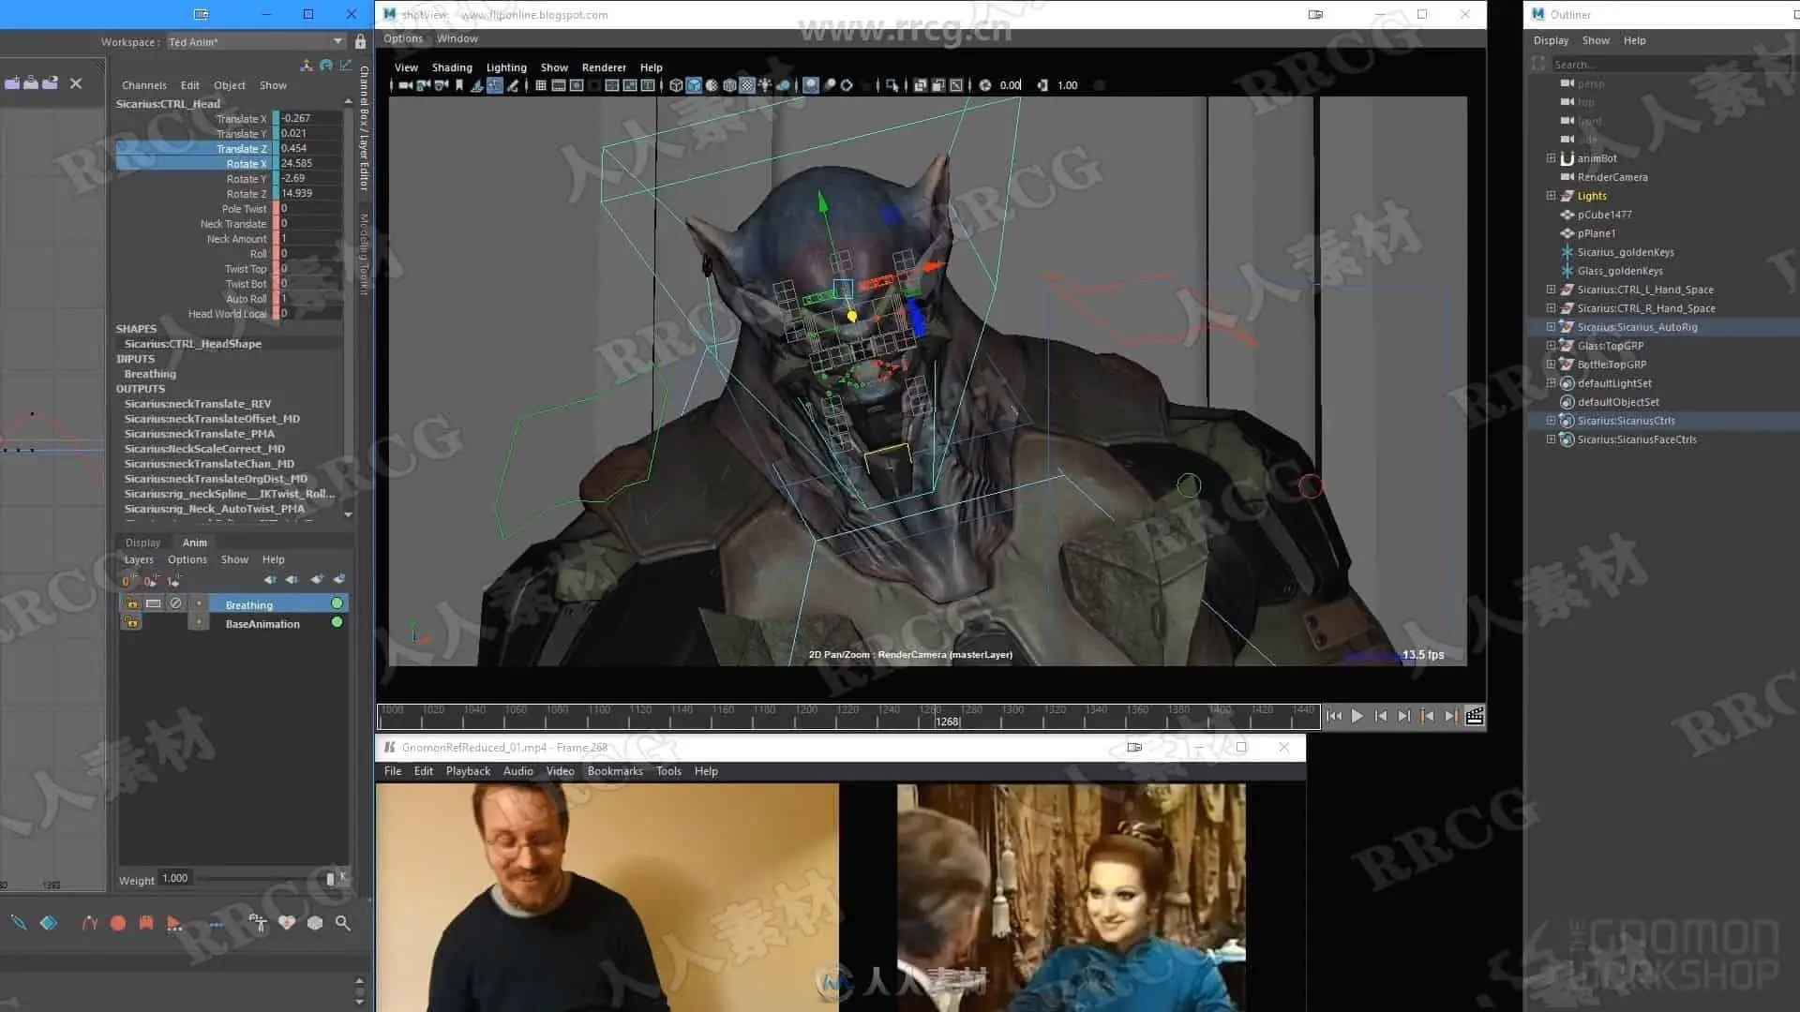Expand Sicarius:SicariusFaceCtrls set in Outliner
This screenshot has height=1012, width=1800.
[1551, 439]
